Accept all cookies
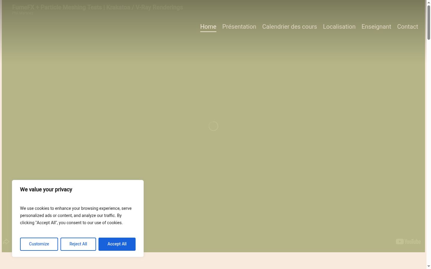Viewport: 431px width, 269px height. (x=117, y=244)
